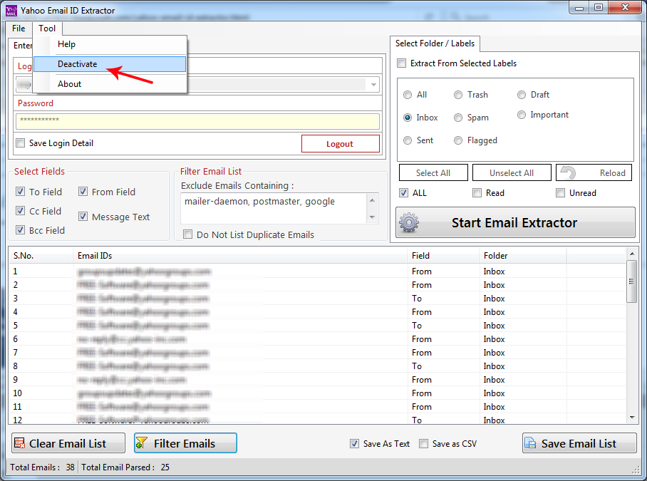
Task: Select row 3 in the email list
Action: pos(317,299)
